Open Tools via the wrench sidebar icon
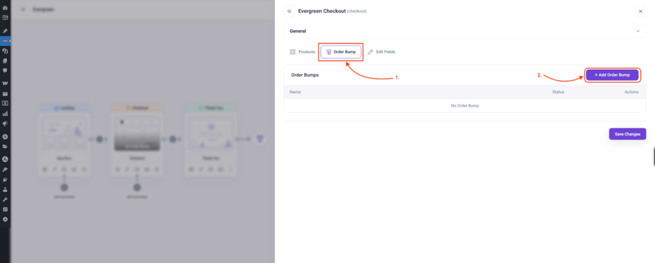 tap(5, 199)
